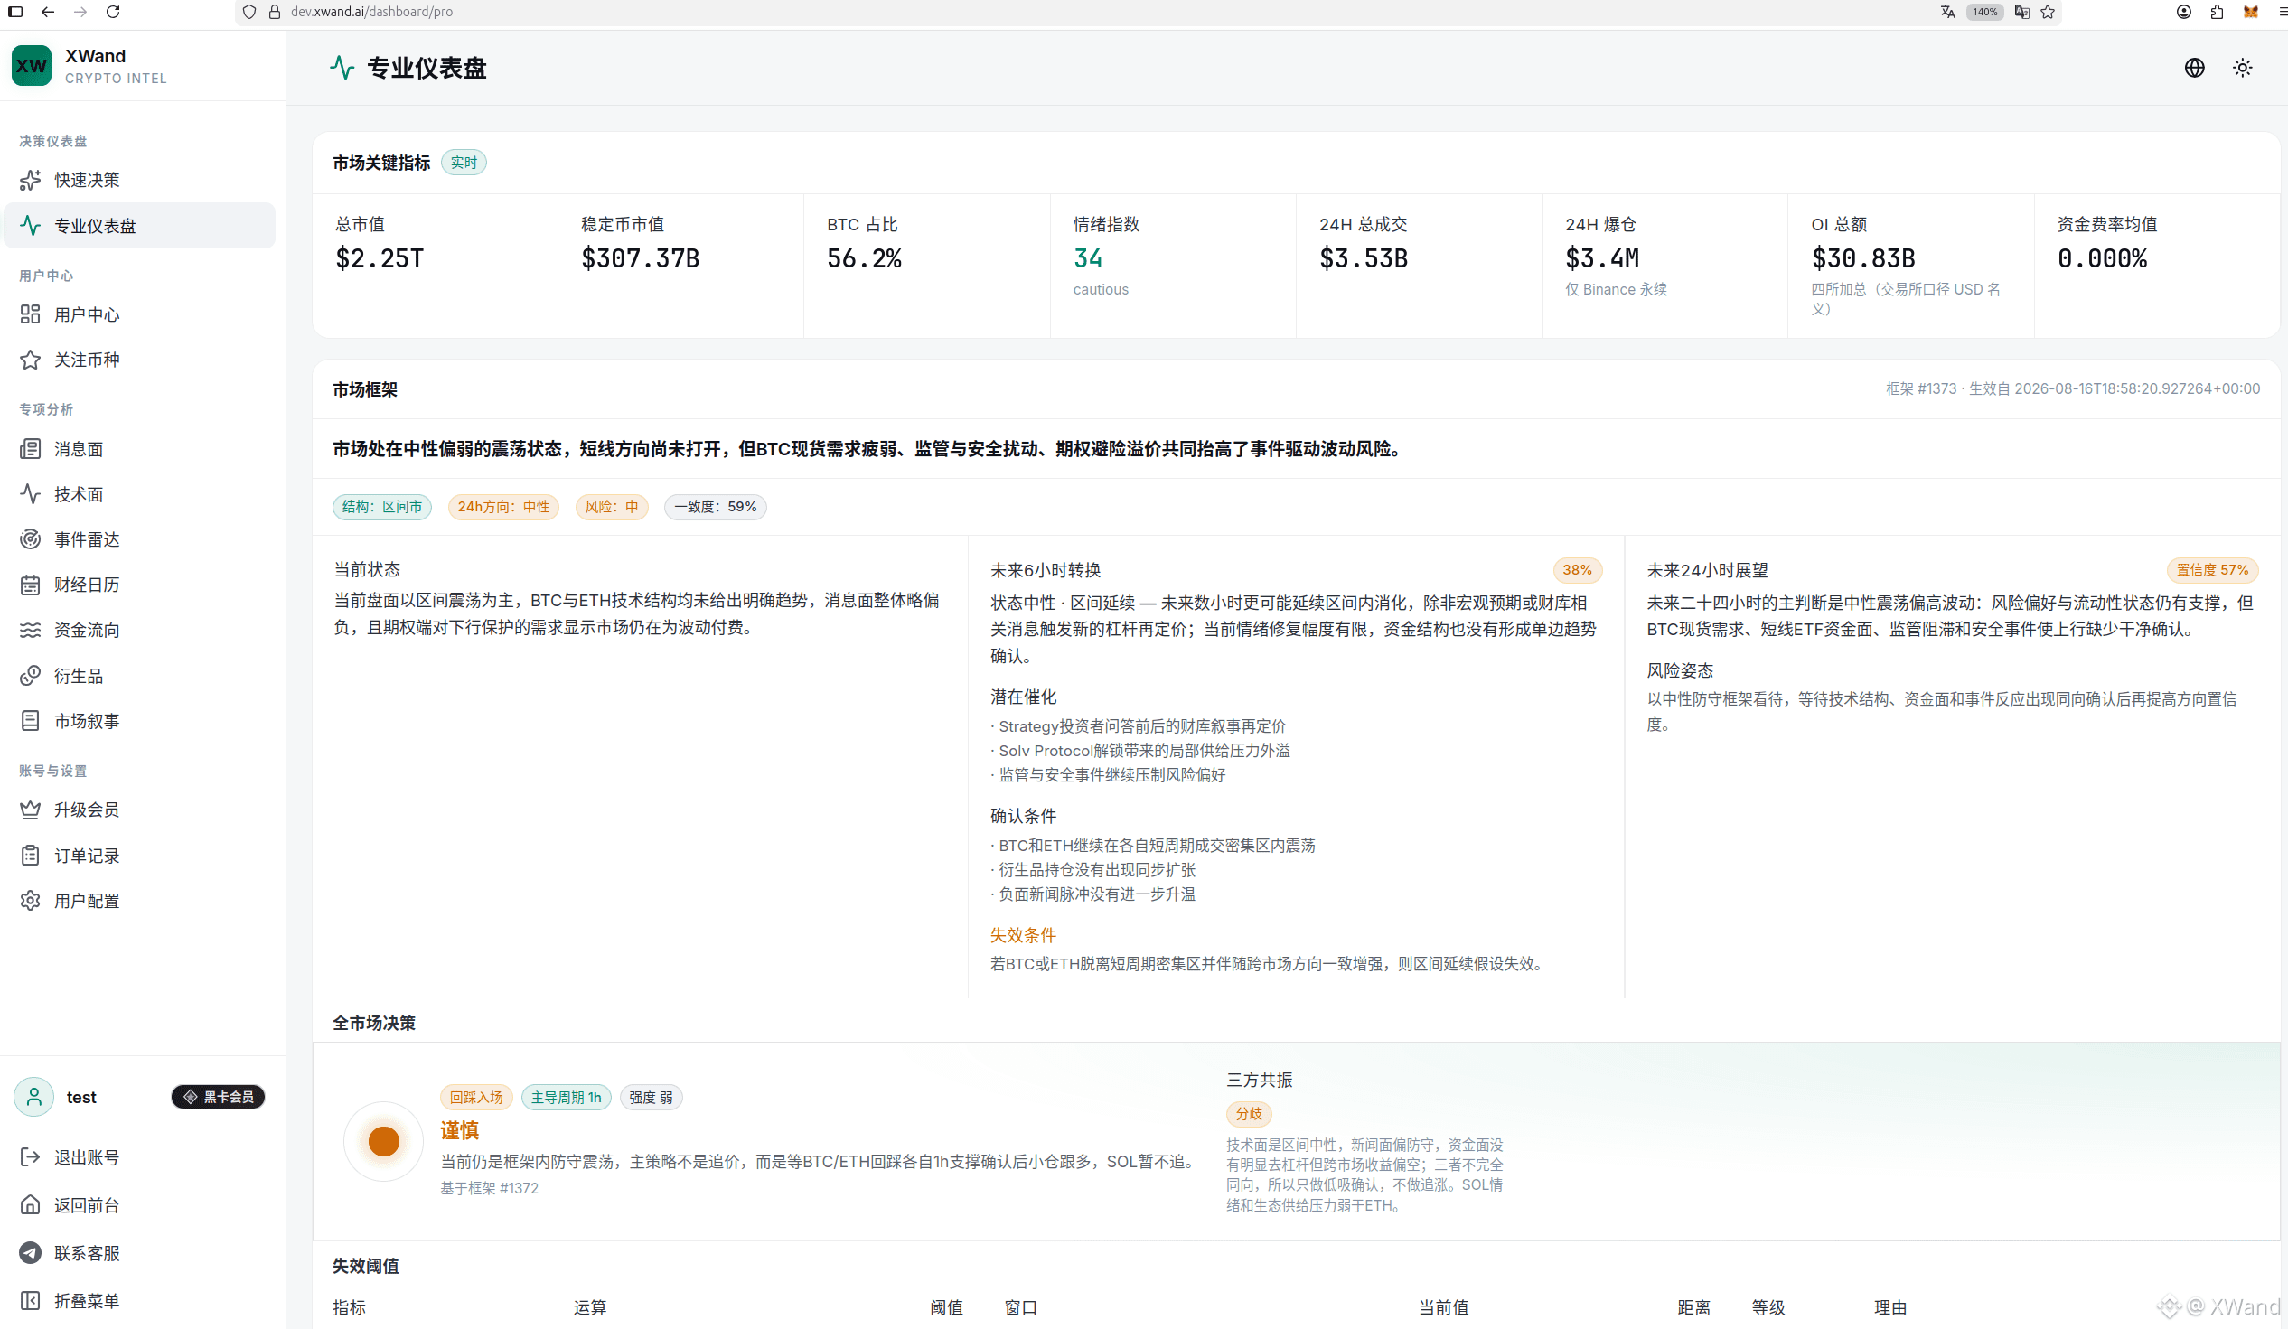
Task: Click the 黑卡会员 badge
Action: pos(219,1097)
